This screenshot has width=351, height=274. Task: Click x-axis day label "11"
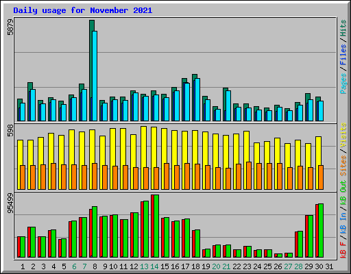point(123,266)
